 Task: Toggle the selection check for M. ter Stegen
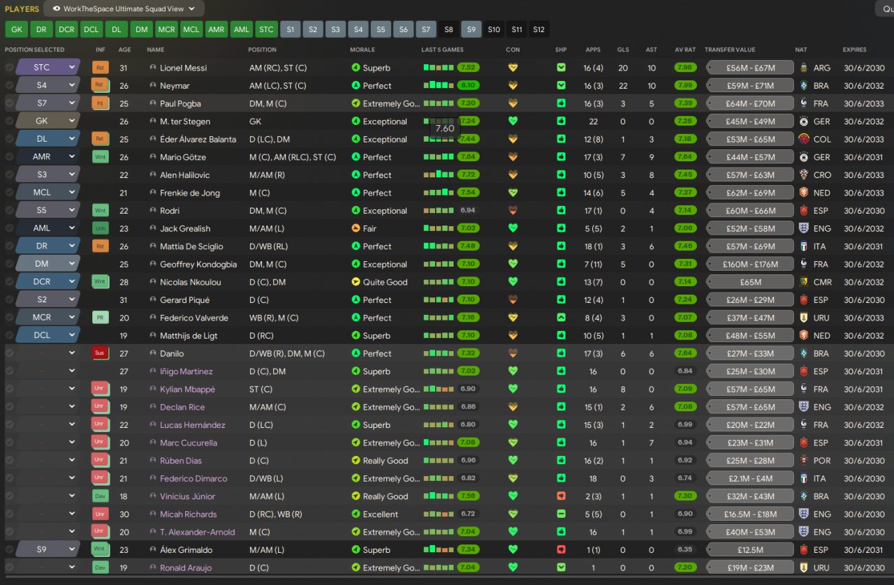coord(9,121)
